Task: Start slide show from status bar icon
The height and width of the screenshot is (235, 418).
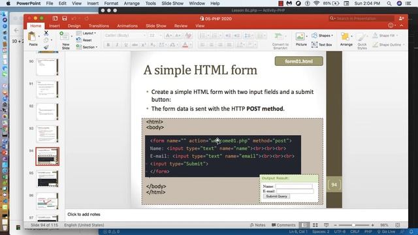Action: 326,225
